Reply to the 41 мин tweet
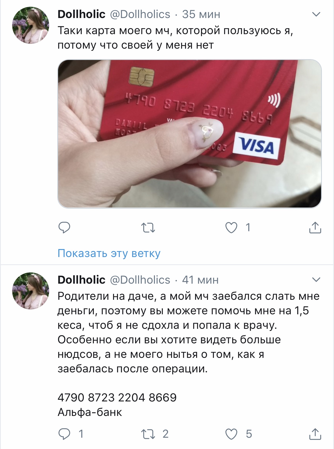334x449 pixels. pyautogui.click(x=64, y=434)
